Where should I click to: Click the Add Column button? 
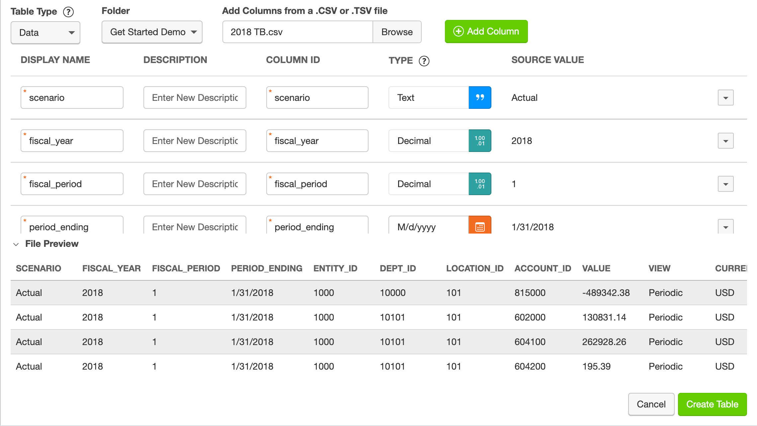(x=486, y=32)
